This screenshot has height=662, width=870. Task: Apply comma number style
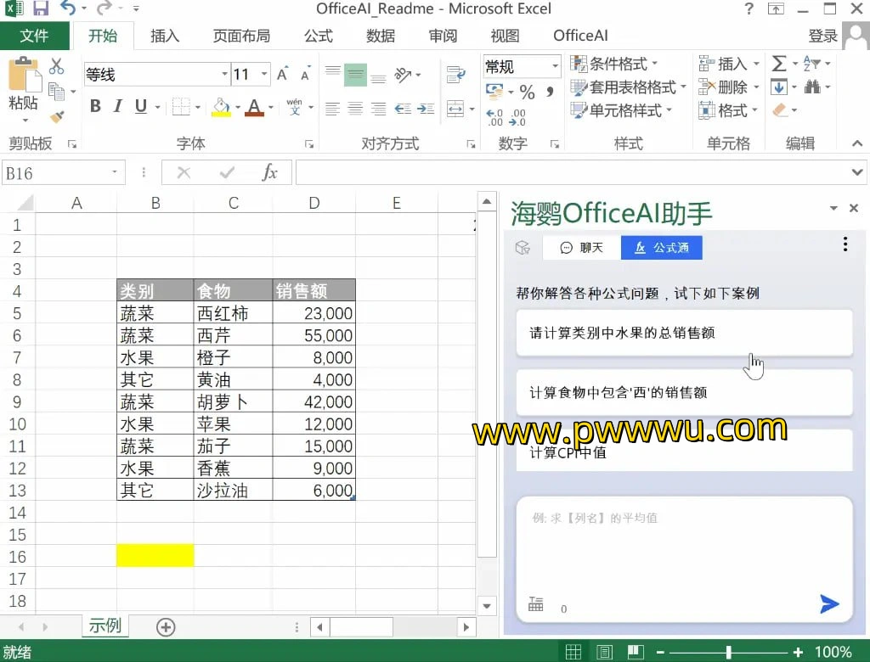pos(550,92)
